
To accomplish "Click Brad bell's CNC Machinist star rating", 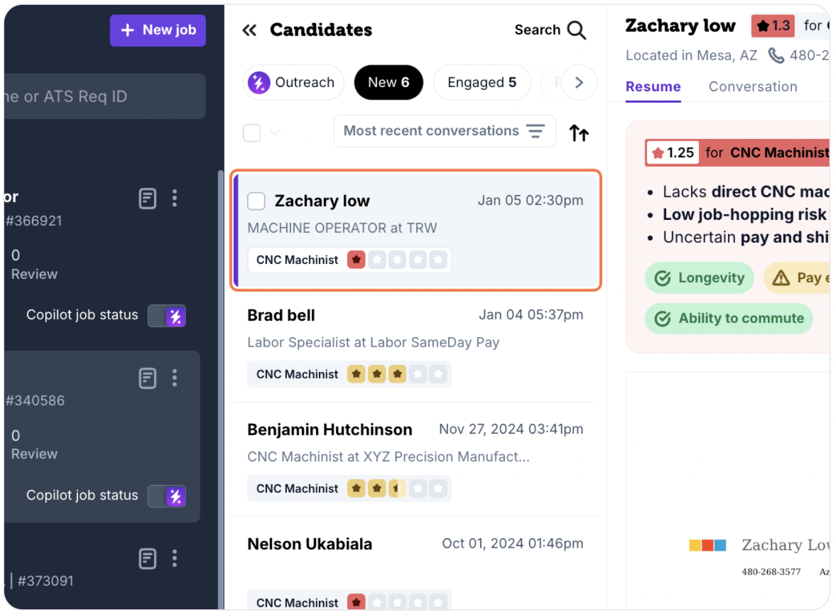I will pyautogui.click(x=397, y=374).
